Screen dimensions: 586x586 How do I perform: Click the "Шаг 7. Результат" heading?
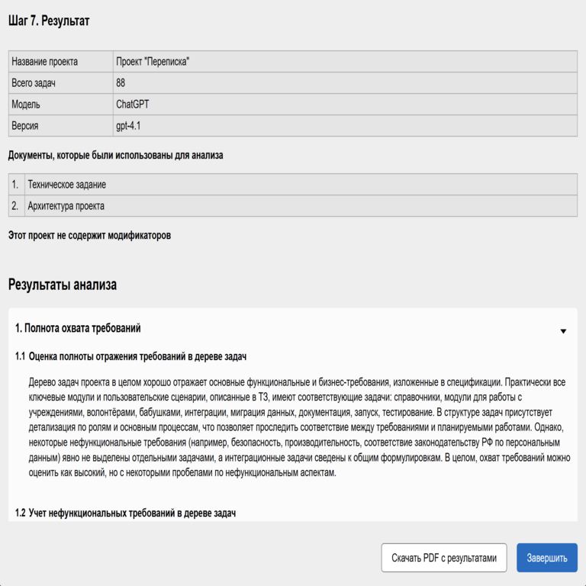point(49,21)
